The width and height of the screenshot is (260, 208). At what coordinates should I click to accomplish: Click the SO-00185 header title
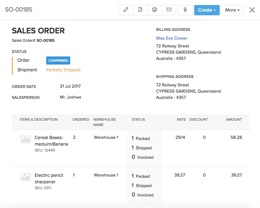(x=19, y=10)
